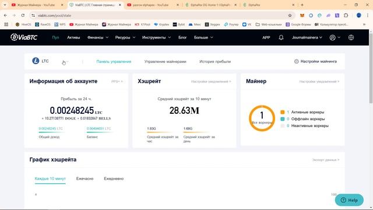Open the new tab plus button
The width and height of the screenshot is (373, 210).
[302, 5]
